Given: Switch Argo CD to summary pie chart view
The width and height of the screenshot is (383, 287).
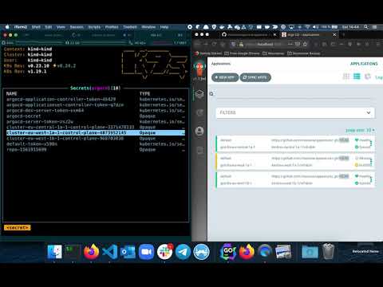Looking at the screenshot, I should pos(367,77).
